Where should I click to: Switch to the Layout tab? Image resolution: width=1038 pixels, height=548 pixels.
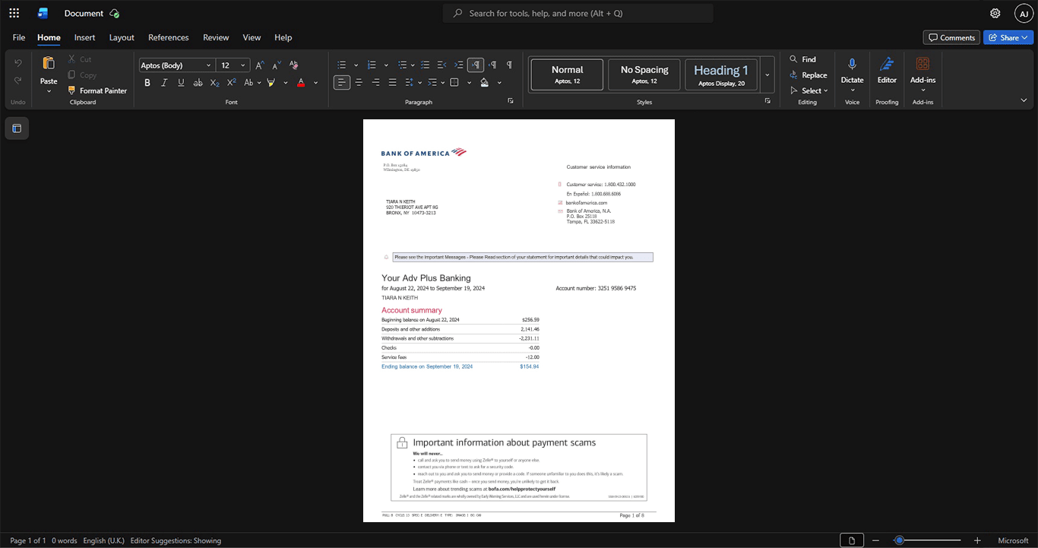click(122, 37)
